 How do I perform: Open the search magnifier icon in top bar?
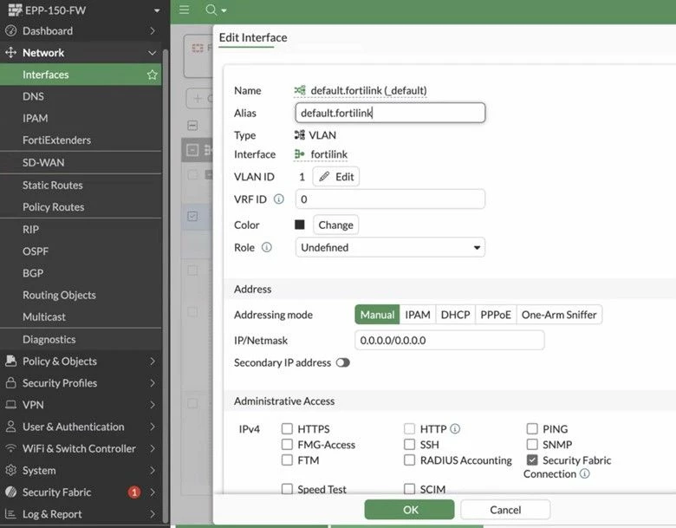211,10
